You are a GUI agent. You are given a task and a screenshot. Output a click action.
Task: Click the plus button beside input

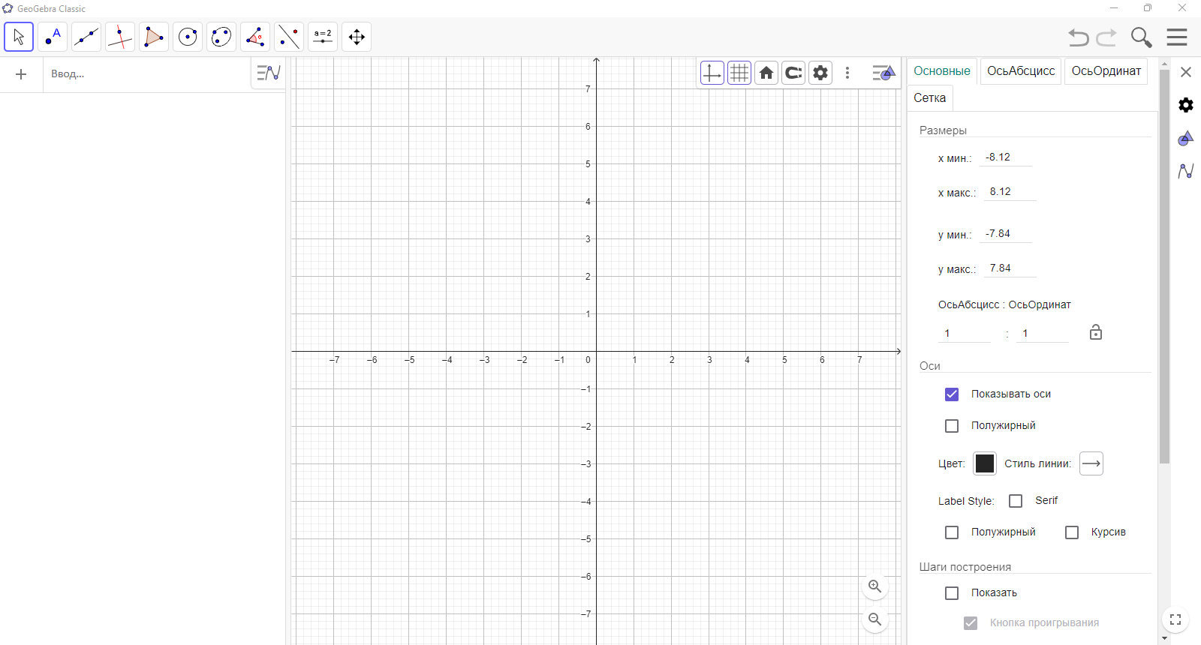21,74
